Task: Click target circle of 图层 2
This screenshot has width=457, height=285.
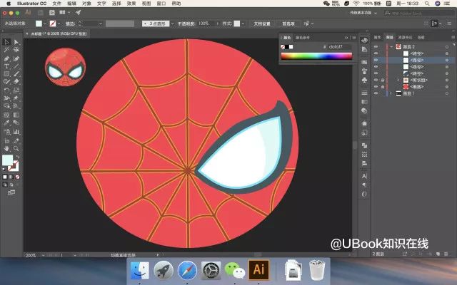Action: click(x=447, y=47)
